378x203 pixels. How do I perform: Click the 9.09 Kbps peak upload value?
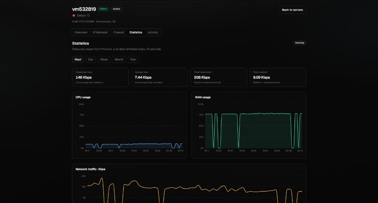pos(262,77)
